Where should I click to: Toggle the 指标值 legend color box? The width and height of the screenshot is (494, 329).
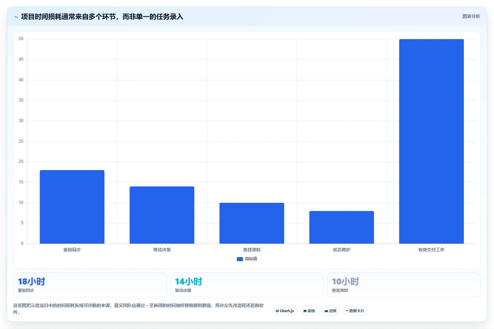[x=240, y=259]
